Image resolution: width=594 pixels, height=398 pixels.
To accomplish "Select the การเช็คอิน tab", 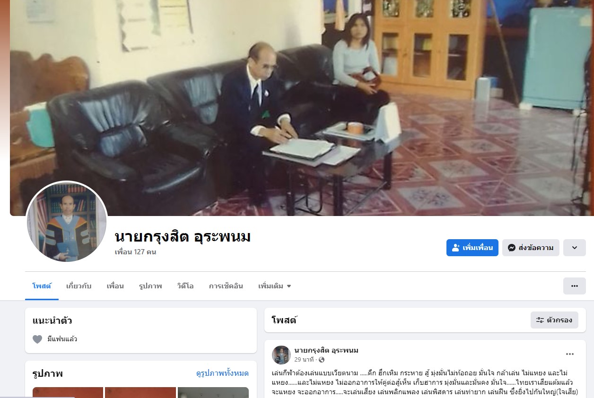I will tap(226, 286).
